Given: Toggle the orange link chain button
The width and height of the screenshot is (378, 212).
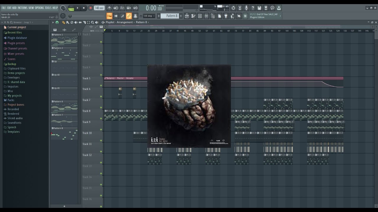Looking at the screenshot, I should point(129,16).
